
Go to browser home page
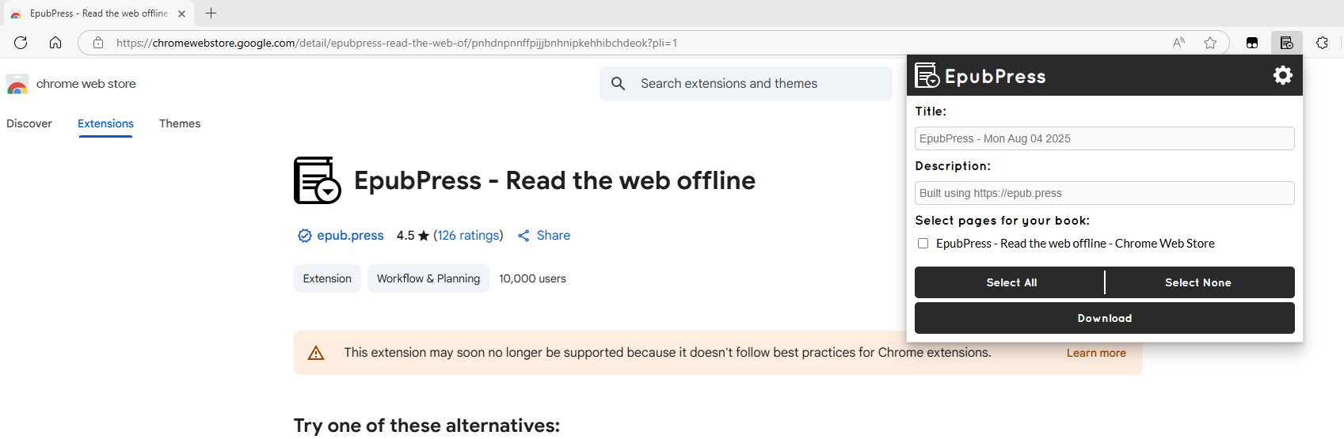[x=55, y=43]
